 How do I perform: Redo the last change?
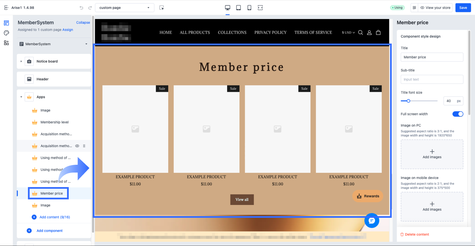90,8
